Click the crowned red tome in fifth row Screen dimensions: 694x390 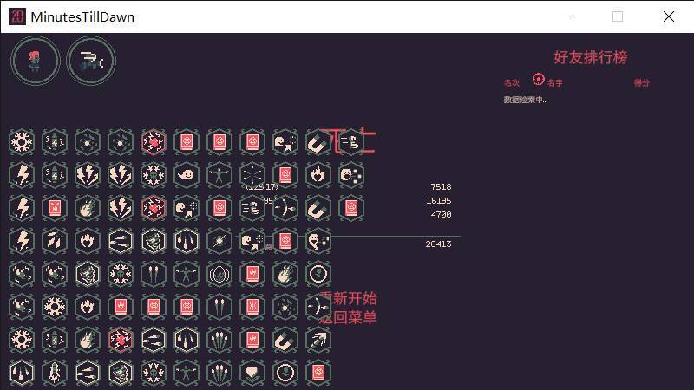pyautogui.click(x=252, y=274)
